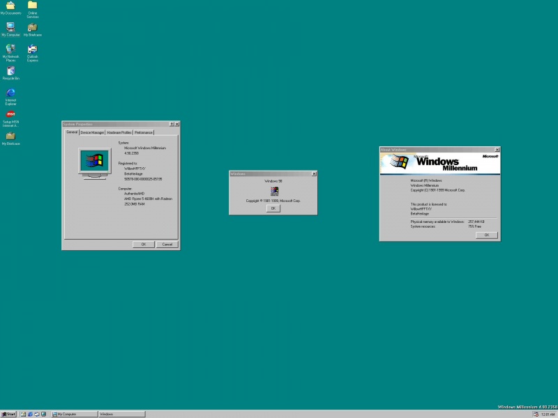Click the copyright line in the small Windows dialog
This screenshot has height=418, width=558.
[x=273, y=201]
